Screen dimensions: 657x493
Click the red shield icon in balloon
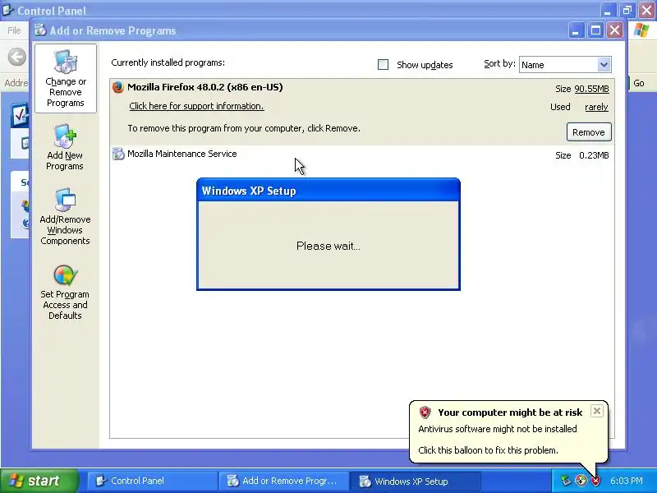[x=425, y=412]
